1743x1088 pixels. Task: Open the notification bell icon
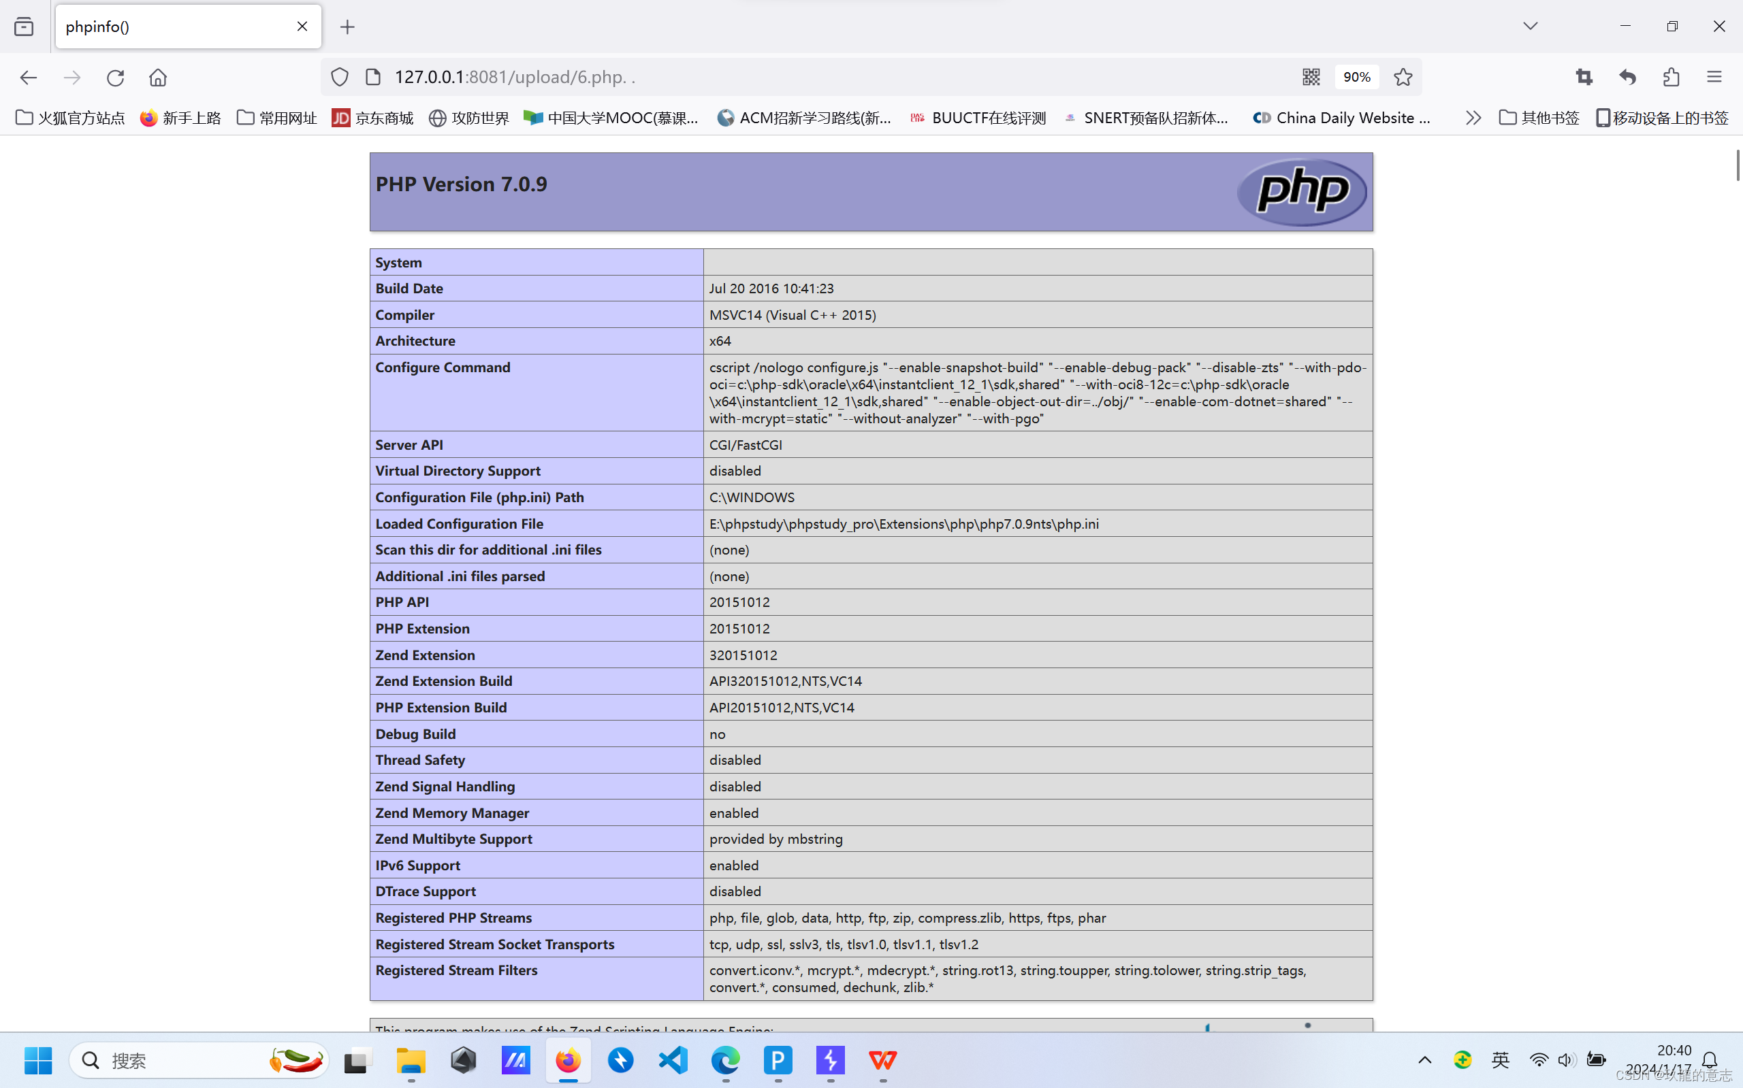coord(1710,1060)
